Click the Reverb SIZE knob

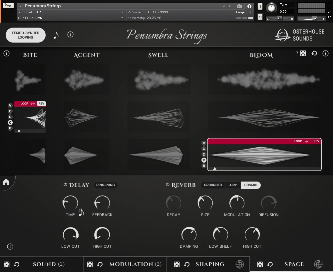pyautogui.click(x=205, y=203)
